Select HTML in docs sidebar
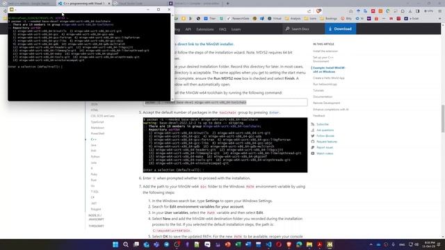This screenshot has width=445, height=250. tap(95, 110)
